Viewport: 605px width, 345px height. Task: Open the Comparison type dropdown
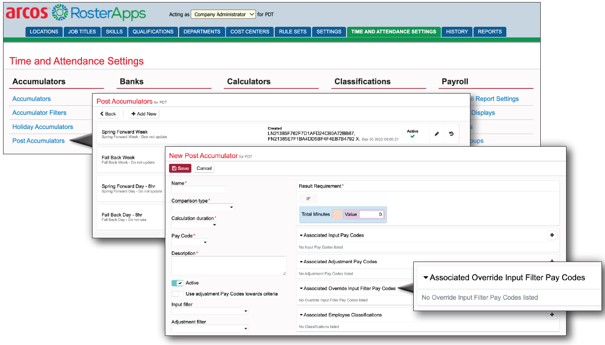(202, 207)
